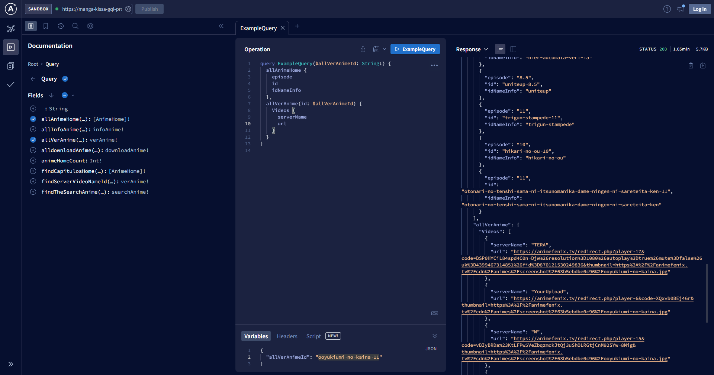The image size is (714, 375).
Task: Click the allVerAnimeId variable value
Action: [349, 357]
